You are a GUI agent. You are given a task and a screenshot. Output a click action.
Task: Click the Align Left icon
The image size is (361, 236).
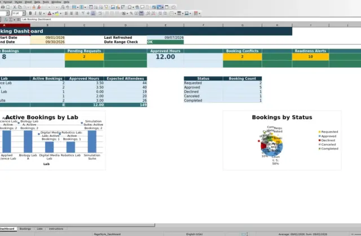pos(66,13)
